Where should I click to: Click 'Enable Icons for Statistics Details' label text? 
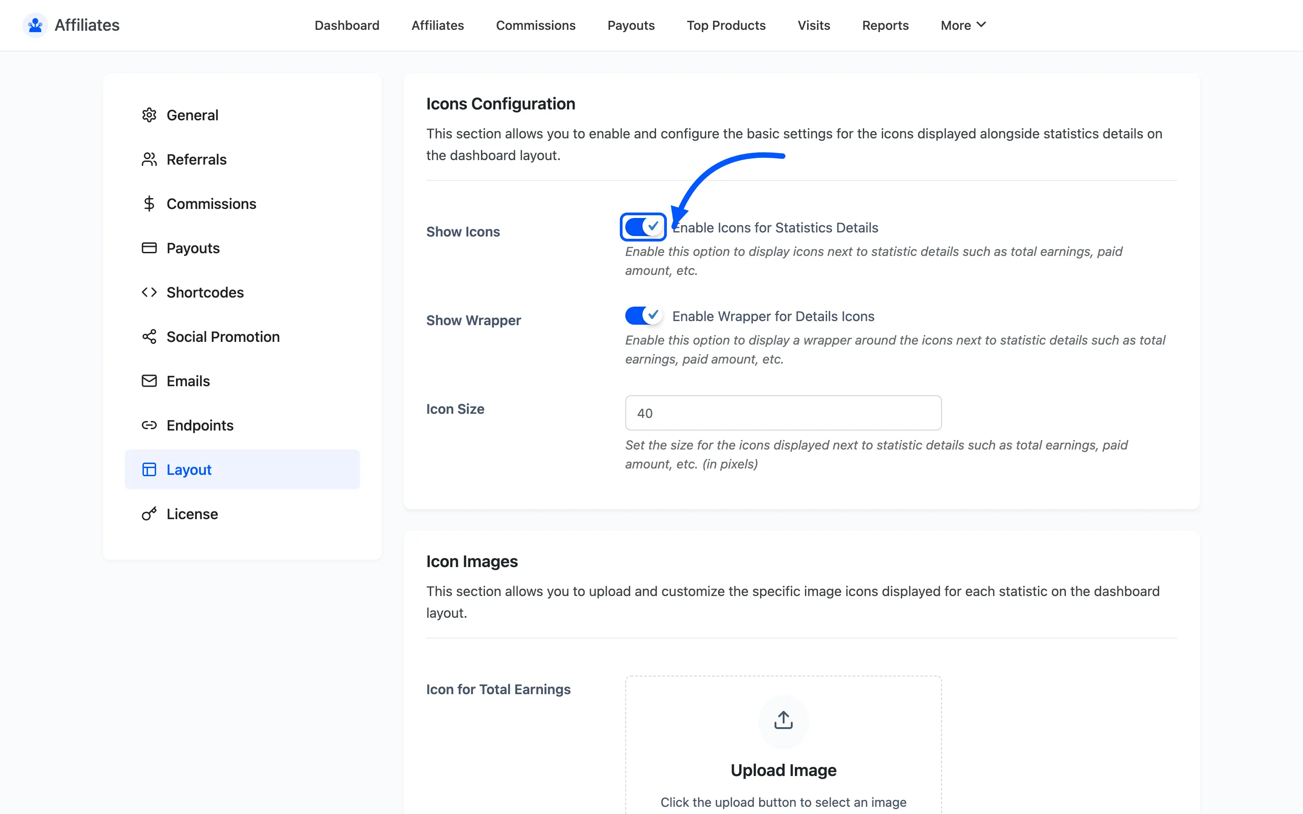click(775, 228)
